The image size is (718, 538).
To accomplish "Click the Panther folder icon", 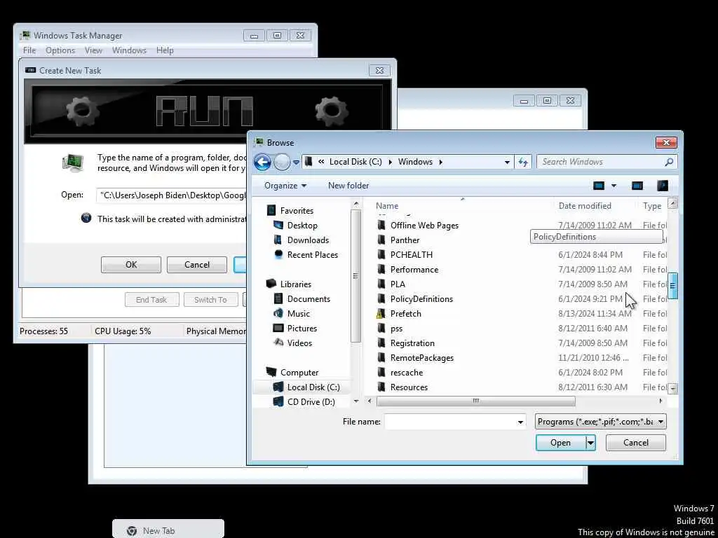I will (x=381, y=240).
